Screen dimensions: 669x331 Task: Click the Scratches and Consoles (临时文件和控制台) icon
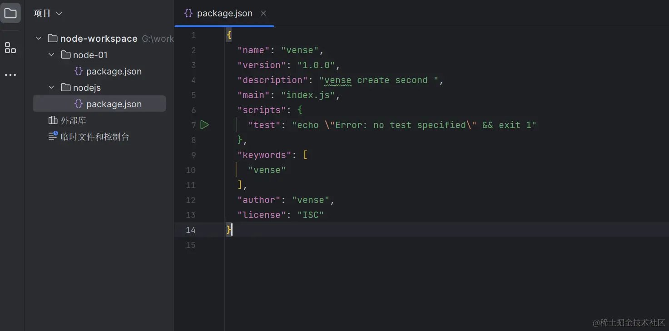(53, 136)
